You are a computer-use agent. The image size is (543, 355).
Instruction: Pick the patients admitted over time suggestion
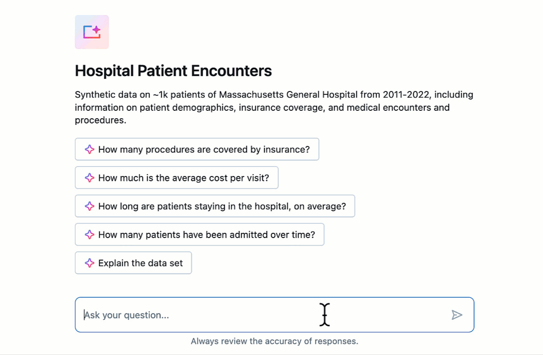(x=206, y=235)
